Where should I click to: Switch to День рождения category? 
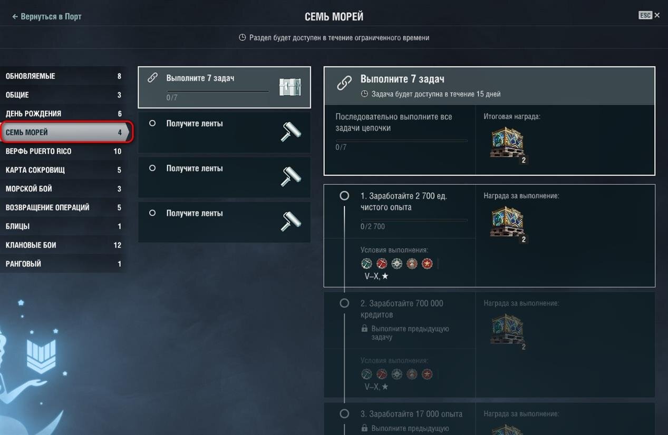coord(63,114)
